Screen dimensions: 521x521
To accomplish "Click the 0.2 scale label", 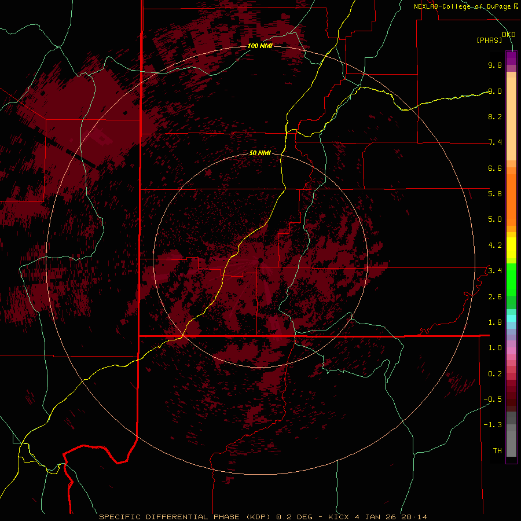I will [495, 374].
